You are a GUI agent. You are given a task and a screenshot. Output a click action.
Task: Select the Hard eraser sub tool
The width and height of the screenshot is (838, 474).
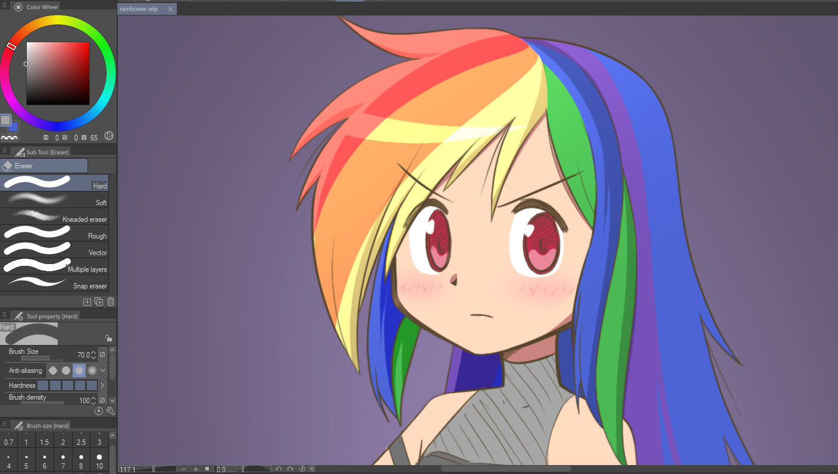point(54,183)
